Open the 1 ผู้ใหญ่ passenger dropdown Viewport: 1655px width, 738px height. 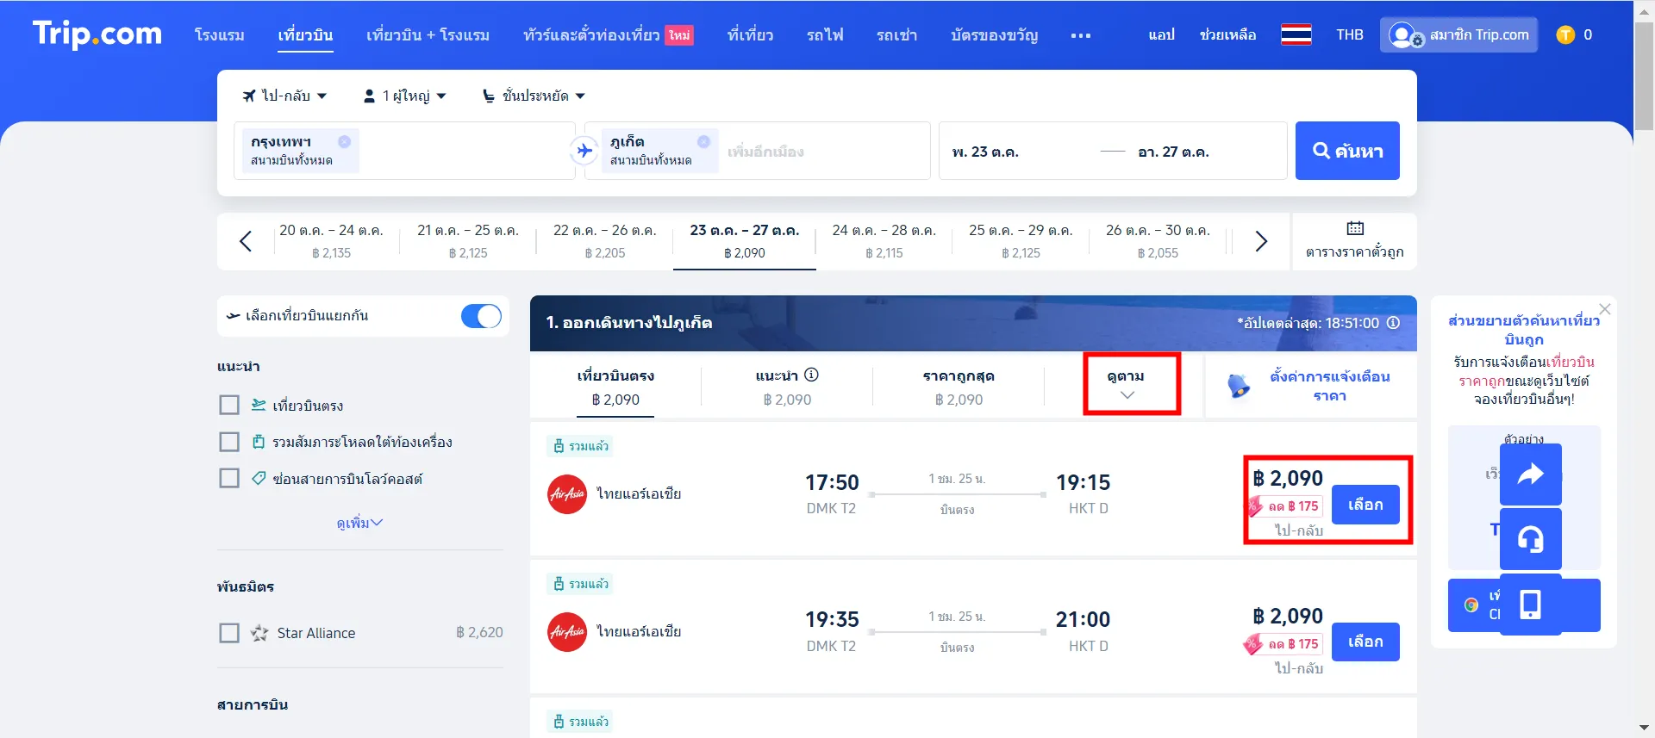(404, 96)
